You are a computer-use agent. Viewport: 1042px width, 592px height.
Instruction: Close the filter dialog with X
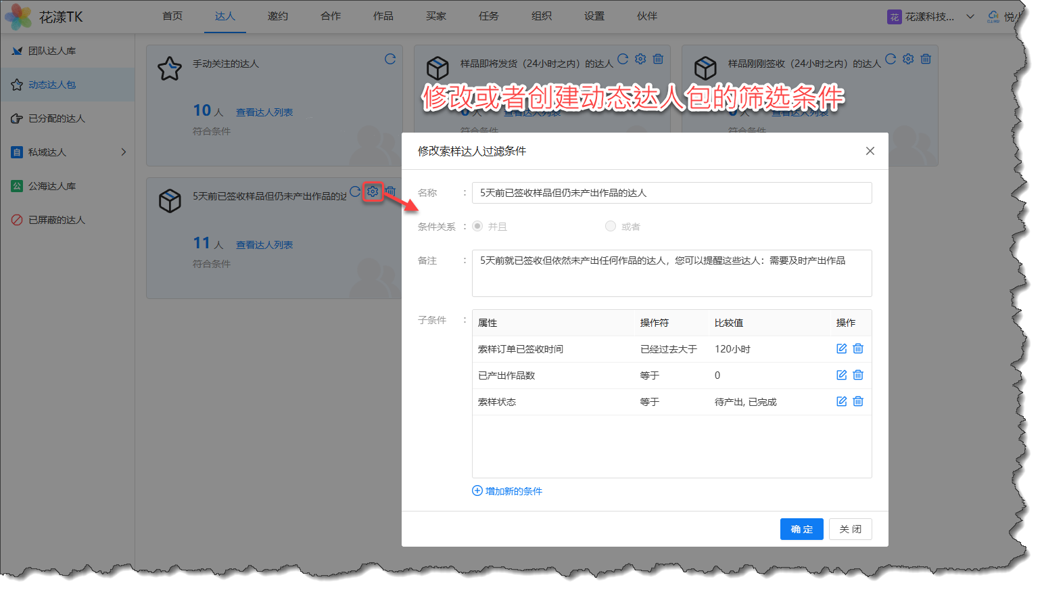[x=870, y=151]
